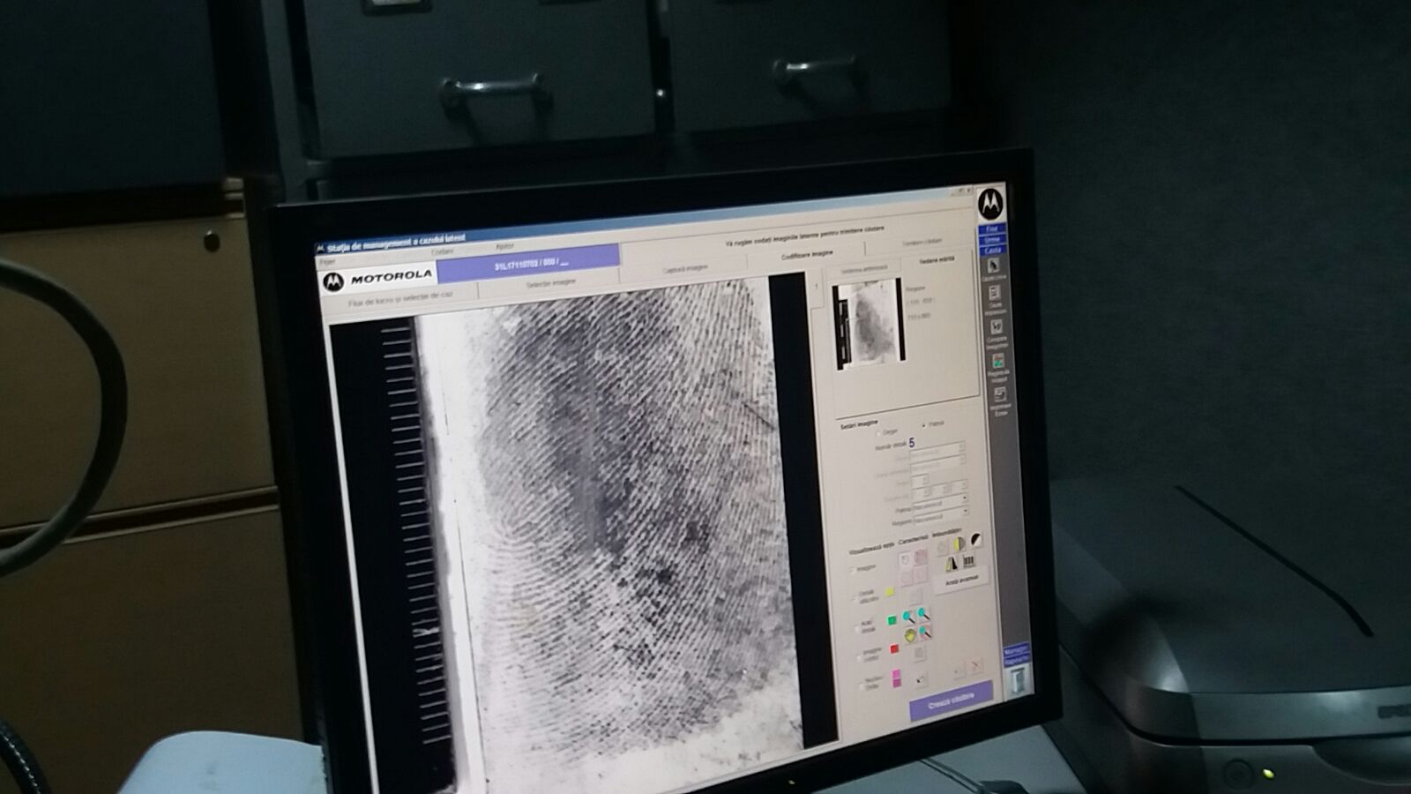Screen dimensions: 1411x794
Task: Click the red color swatch
Action: 894,650
